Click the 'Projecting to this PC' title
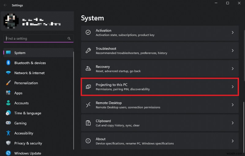 pos(111,85)
